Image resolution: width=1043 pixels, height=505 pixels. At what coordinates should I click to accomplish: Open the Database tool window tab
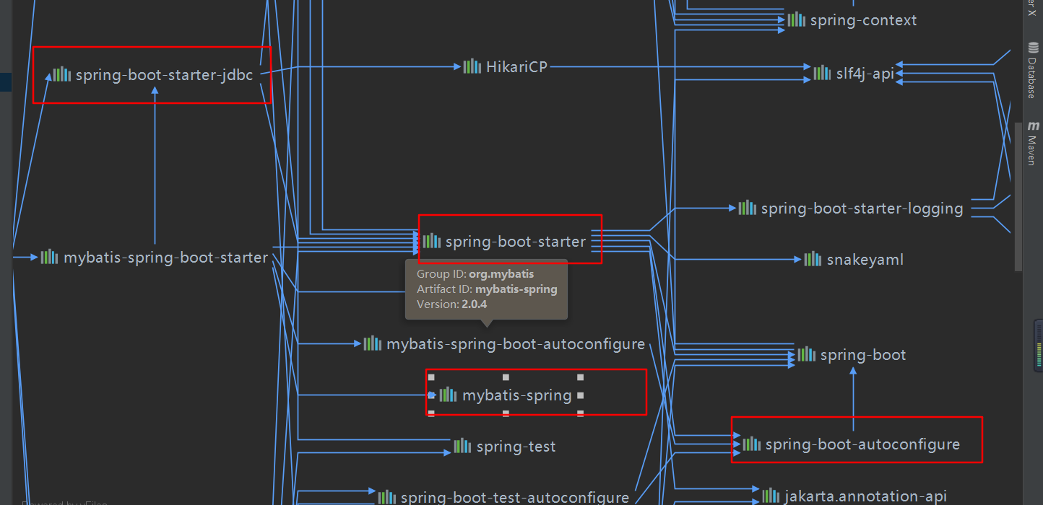pos(1032,71)
